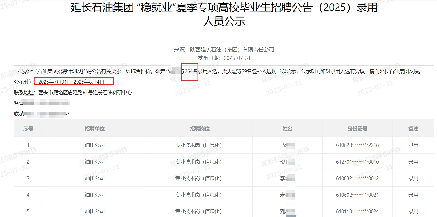
Task: Click 录用 remark in row 1
Action: pos(413,145)
